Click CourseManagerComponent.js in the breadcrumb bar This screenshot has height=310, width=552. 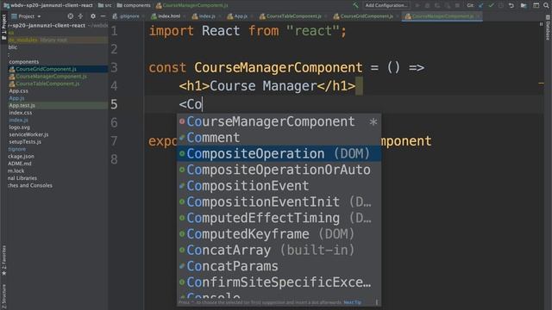[191, 5]
